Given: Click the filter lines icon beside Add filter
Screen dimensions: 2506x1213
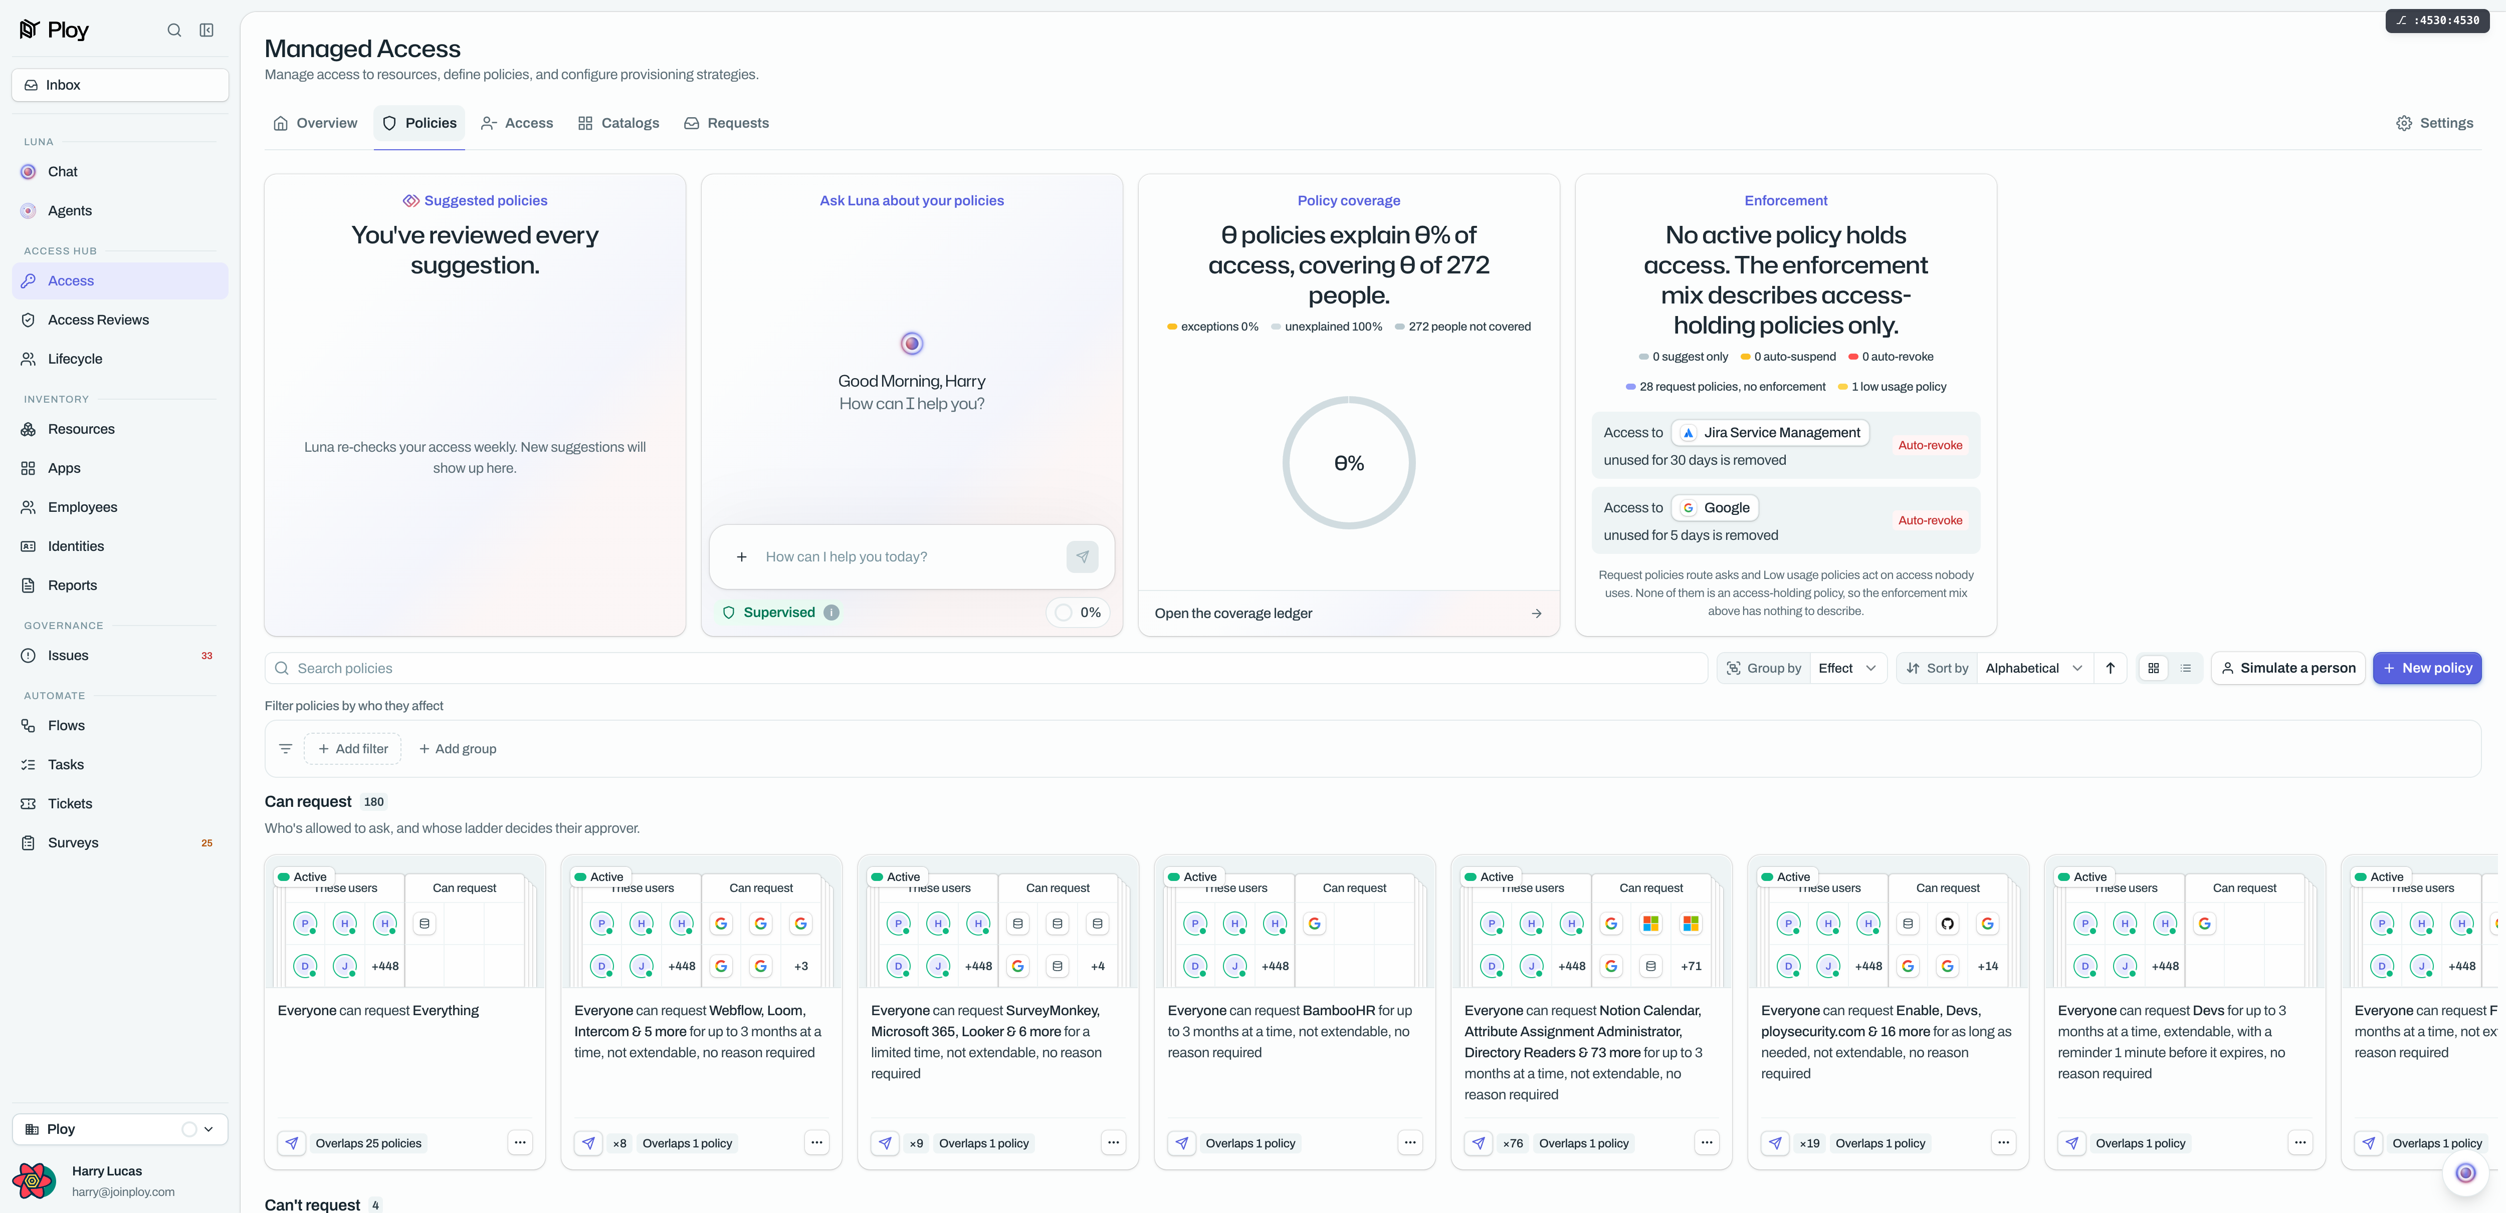Looking at the screenshot, I should point(285,748).
